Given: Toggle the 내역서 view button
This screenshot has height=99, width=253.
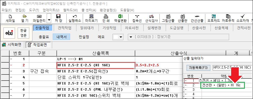Looking at the screenshot, I should (x=61, y=37).
